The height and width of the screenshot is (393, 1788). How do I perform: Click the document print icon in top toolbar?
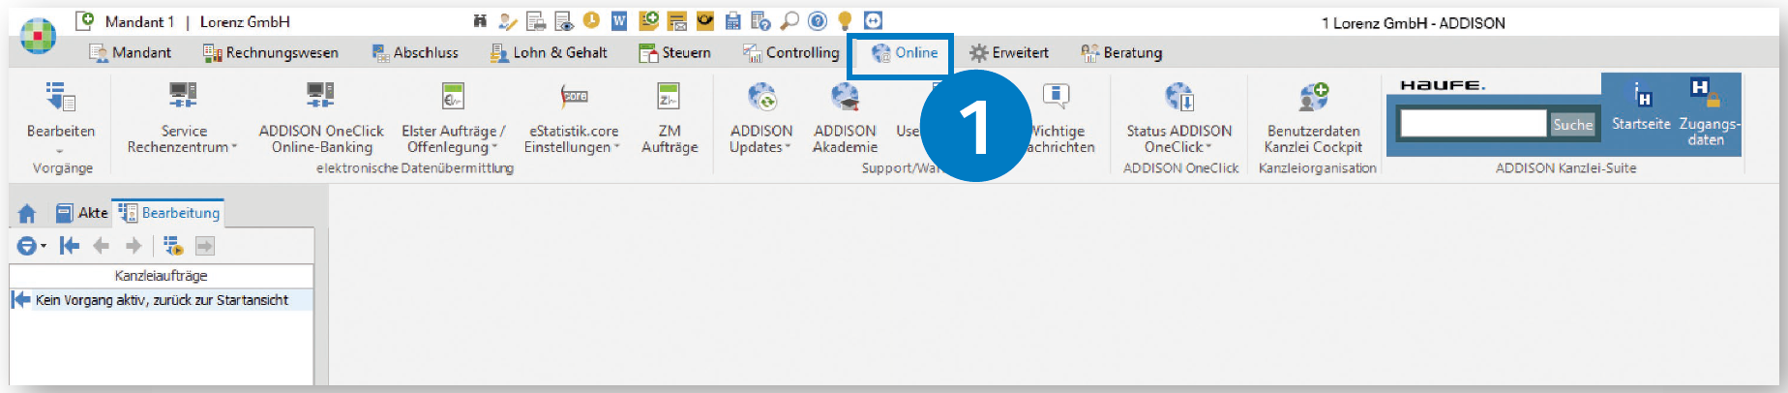tap(536, 20)
